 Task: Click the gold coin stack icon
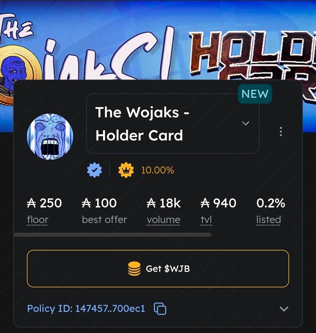(x=134, y=269)
